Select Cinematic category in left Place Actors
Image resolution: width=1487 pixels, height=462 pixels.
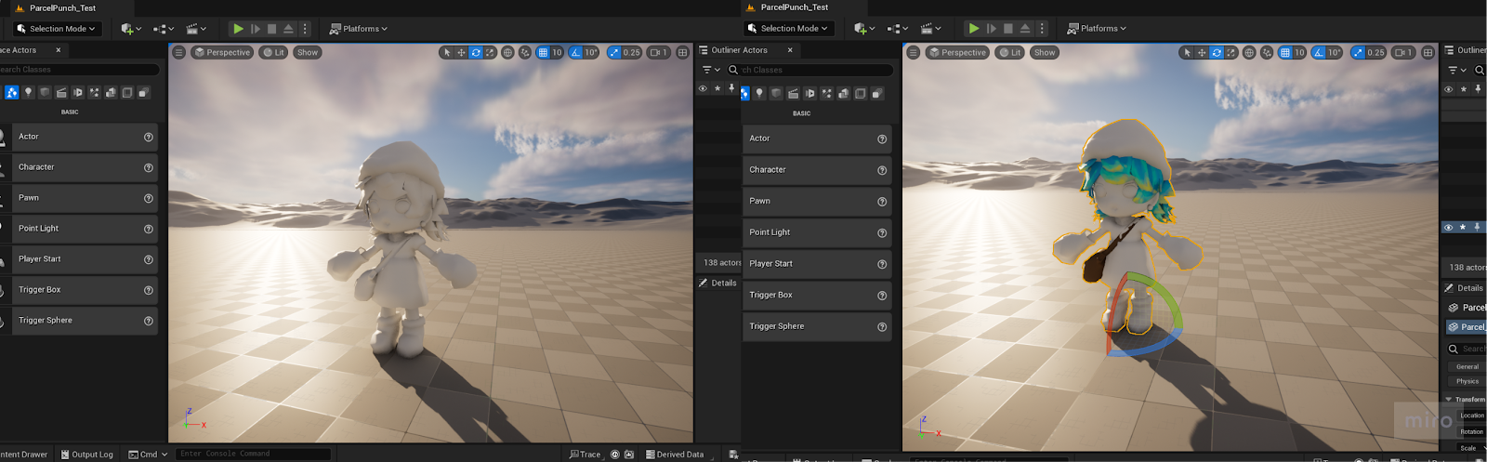61,92
